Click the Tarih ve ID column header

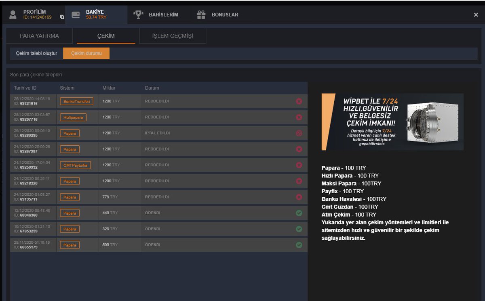(x=25, y=88)
